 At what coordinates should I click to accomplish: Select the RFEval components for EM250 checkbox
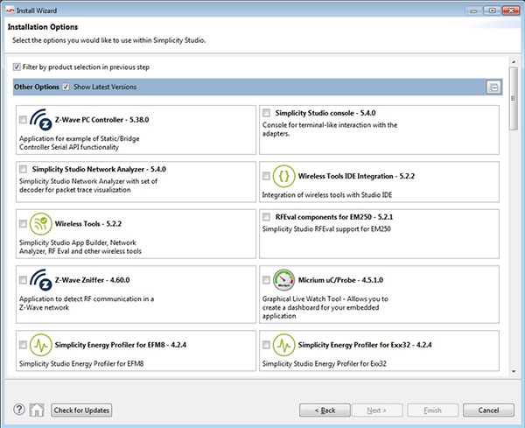[266, 216]
